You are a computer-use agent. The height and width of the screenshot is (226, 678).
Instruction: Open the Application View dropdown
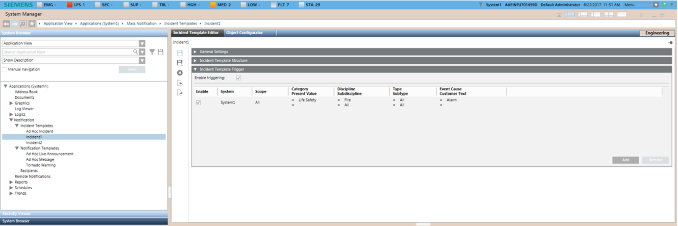point(142,44)
